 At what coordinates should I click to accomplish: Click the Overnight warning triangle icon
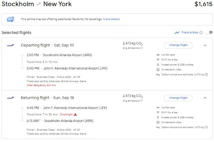click(x=75, y=114)
